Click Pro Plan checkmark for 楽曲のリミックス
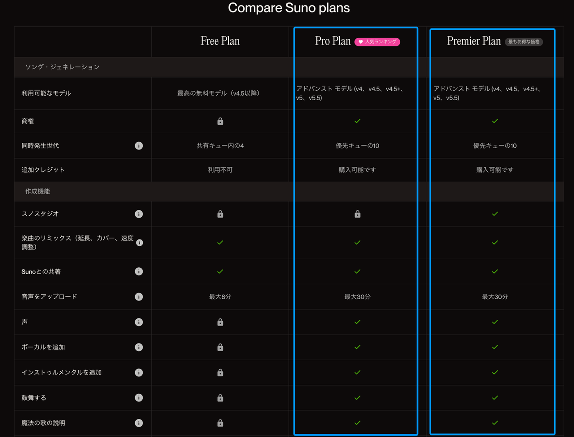This screenshot has height=437, width=574. coord(357,243)
